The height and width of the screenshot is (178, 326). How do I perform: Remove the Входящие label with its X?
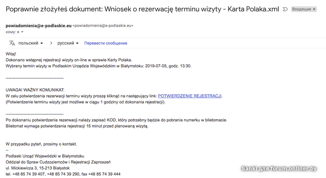pos(314,9)
